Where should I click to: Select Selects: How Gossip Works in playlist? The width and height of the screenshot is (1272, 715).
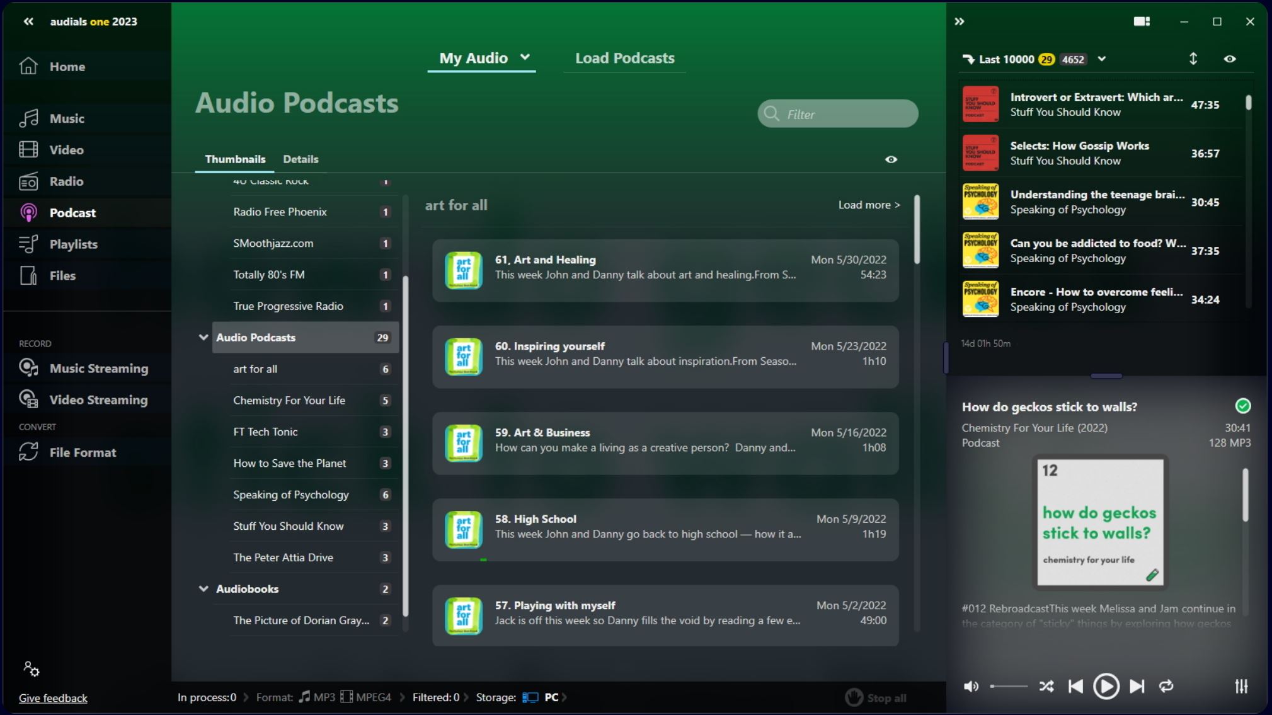click(1101, 153)
